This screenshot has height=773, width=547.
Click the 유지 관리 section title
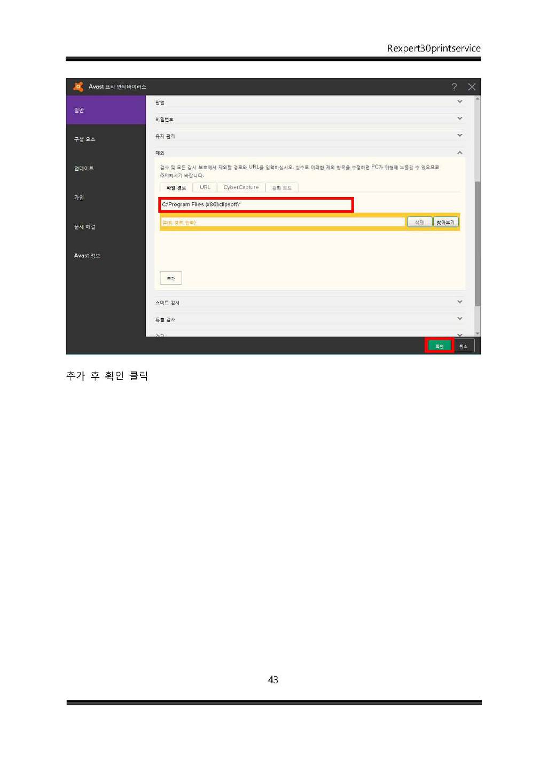pyautogui.click(x=165, y=137)
